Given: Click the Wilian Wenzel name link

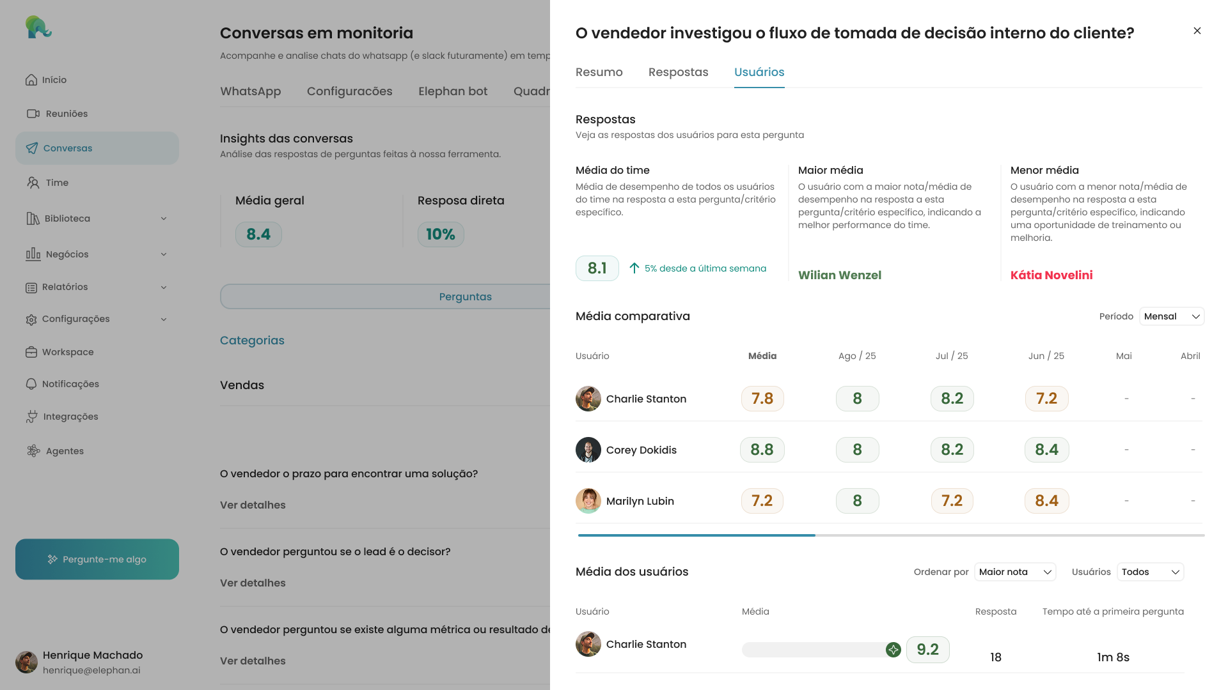Looking at the screenshot, I should point(840,275).
